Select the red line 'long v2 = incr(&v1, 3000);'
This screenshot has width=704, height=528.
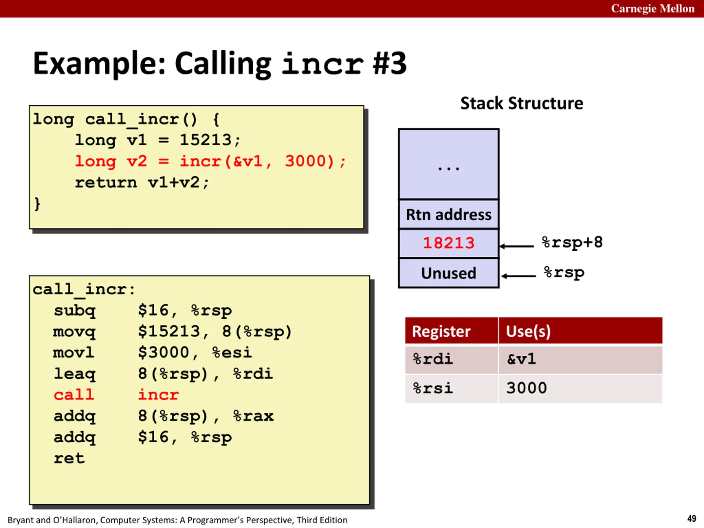coord(210,161)
